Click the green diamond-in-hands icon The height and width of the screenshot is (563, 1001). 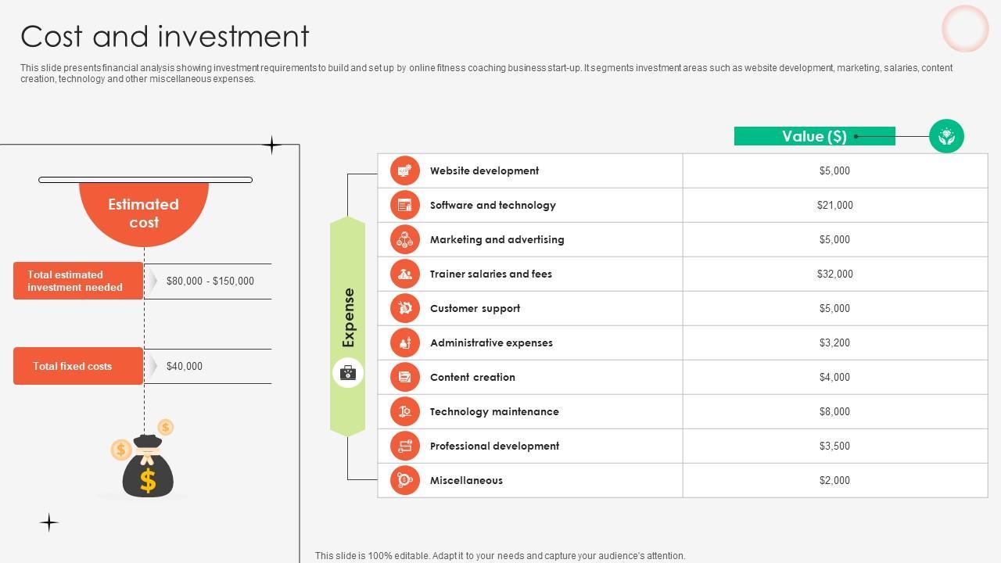tap(946, 136)
